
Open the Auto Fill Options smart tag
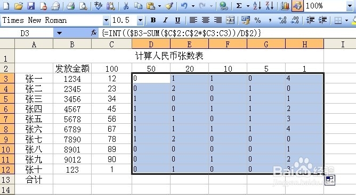pos(330,180)
